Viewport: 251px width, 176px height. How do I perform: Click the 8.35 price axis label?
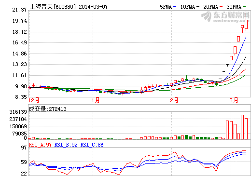21,97
